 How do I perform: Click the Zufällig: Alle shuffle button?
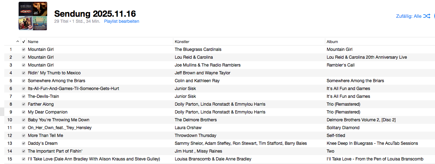(409, 16)
